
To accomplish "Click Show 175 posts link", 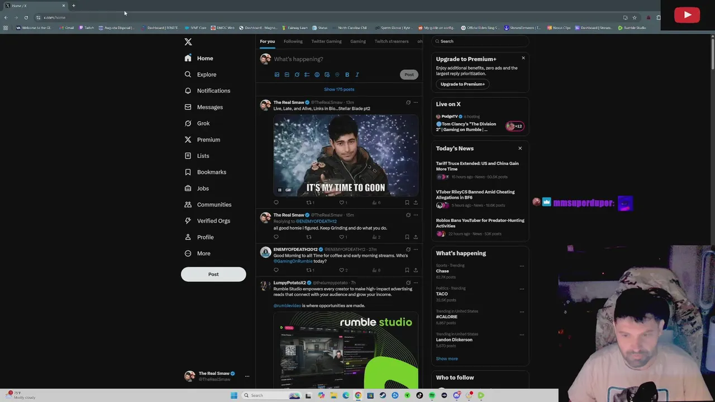I will click(339, 89).
